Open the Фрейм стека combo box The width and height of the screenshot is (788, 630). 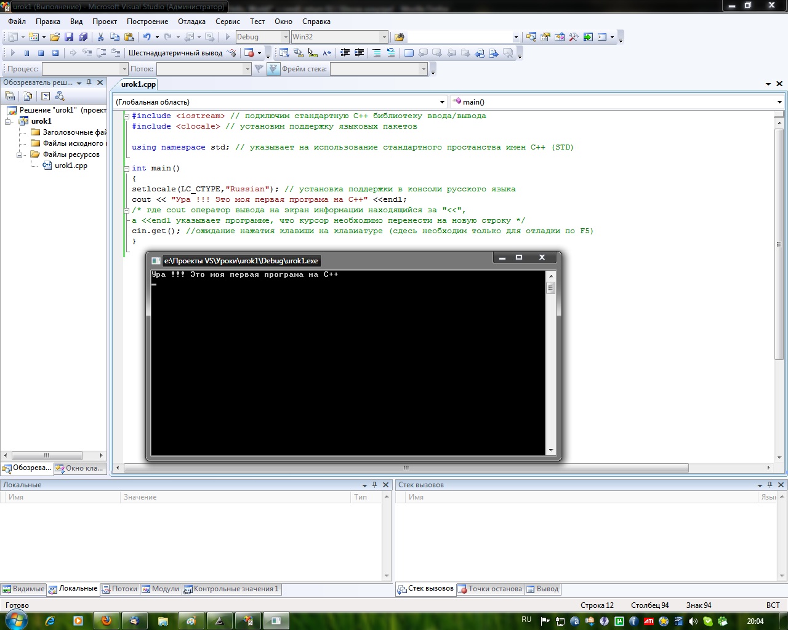(x=379, y=69)
